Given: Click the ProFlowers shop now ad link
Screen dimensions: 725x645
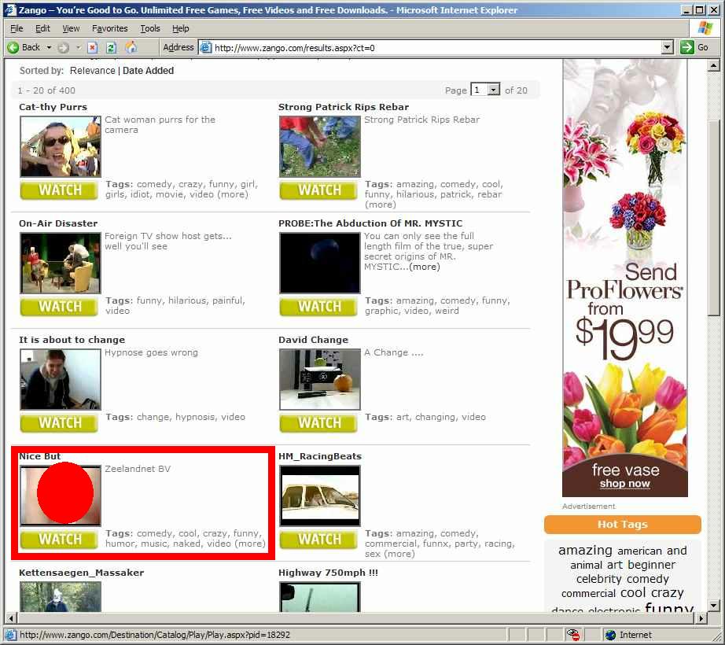Looking at the screenshot, I should point(624,484).
